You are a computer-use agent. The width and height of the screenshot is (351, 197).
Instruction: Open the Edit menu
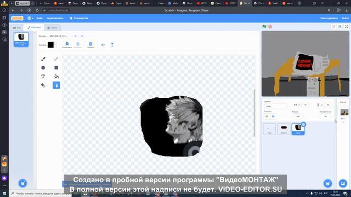pyautogui.click(x=55, y=18)
